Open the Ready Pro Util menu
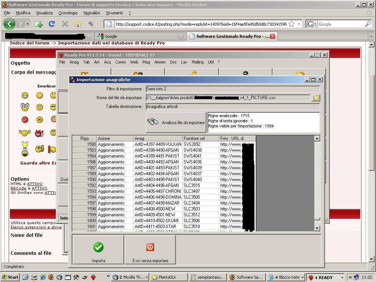Image resolution: width=376 pixels, height=282 pixels. pyautogui.click(x=210, y=62)
